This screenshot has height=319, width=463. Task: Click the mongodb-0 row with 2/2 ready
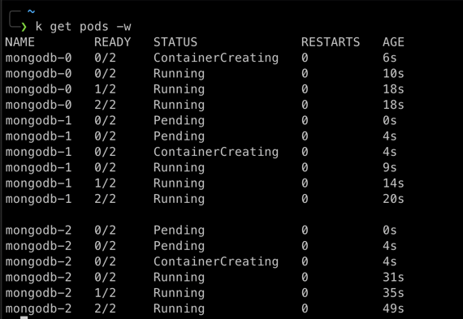pyautogui.click(x=205, y=105)
